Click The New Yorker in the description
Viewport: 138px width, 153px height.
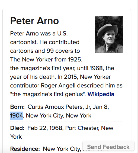tap(31, 60)
